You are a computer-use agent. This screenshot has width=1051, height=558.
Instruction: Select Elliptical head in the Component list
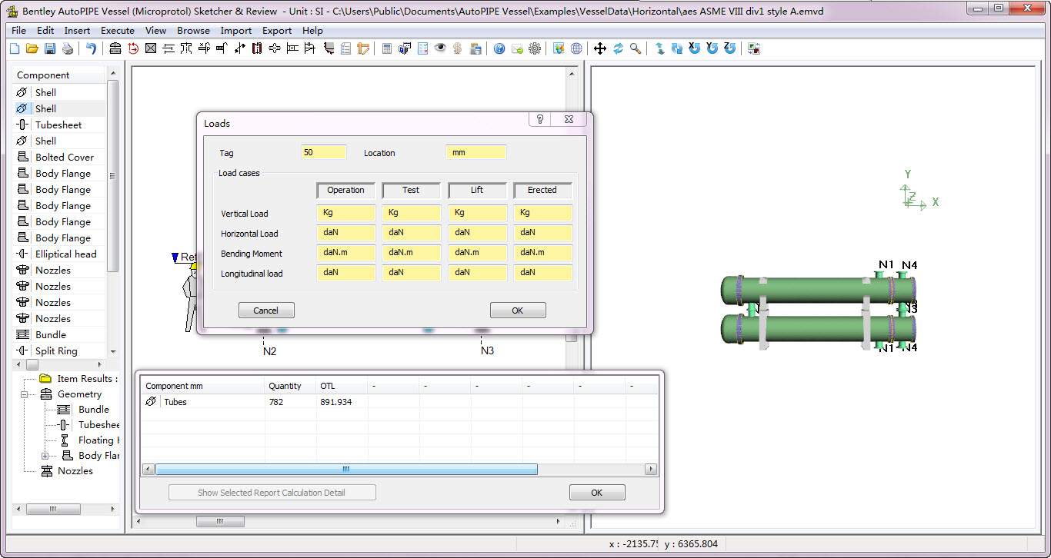[x=59, y=254]
